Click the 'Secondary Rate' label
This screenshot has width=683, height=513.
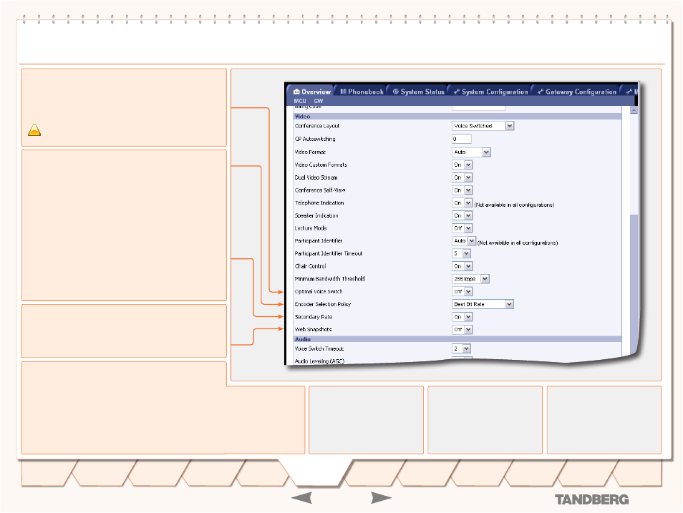coord(314,316)
